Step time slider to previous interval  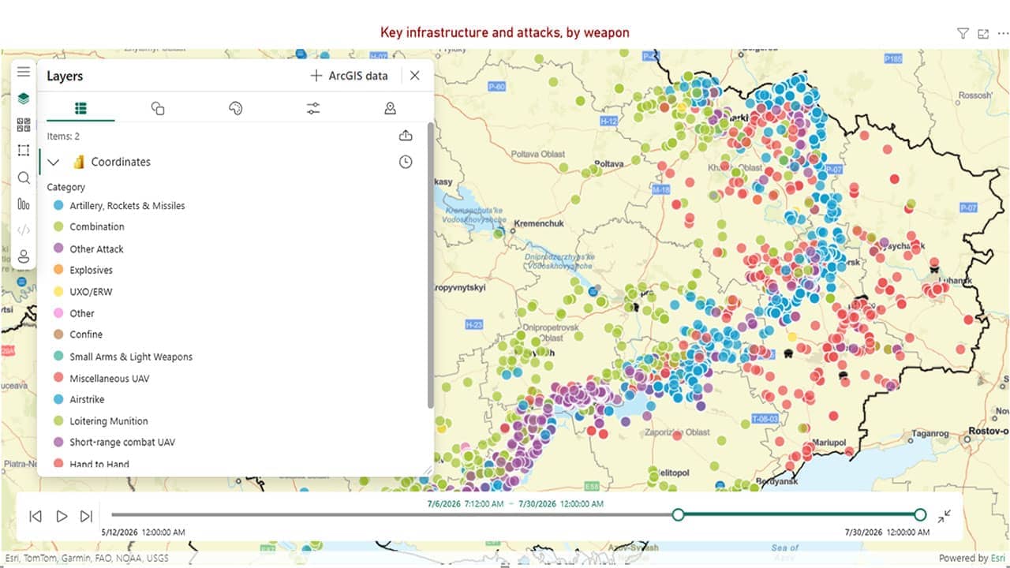(36, 516)
